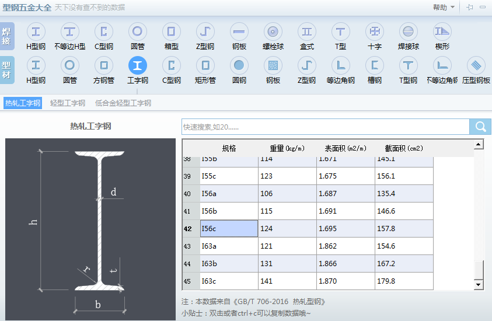Select 不等边角钢 unequal angle icon
Screen dimensions: 492x321
(x=442, y=65)
